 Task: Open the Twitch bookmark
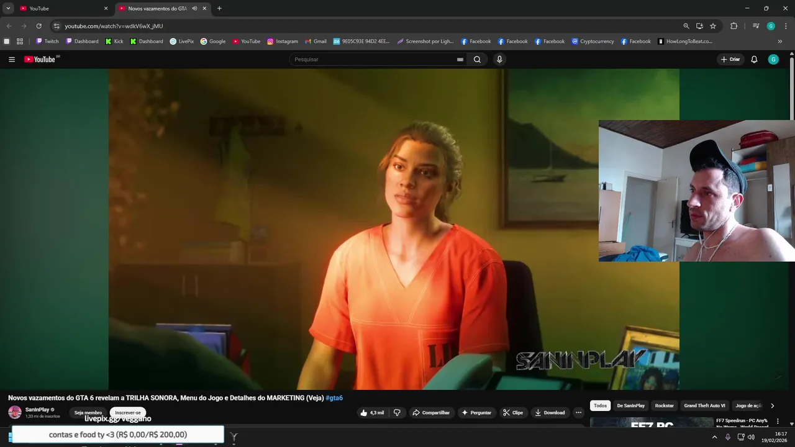[47, 42]
